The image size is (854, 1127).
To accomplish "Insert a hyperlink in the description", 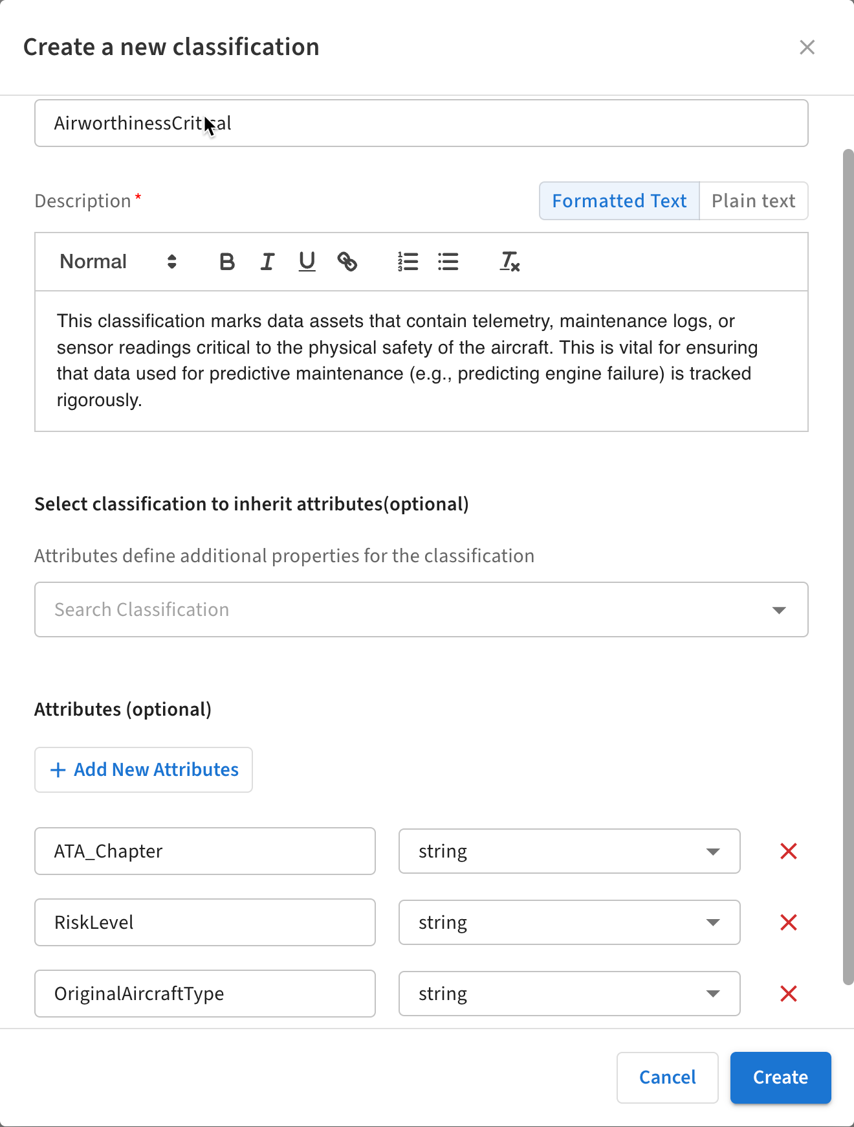I will (x=347, y=262).
